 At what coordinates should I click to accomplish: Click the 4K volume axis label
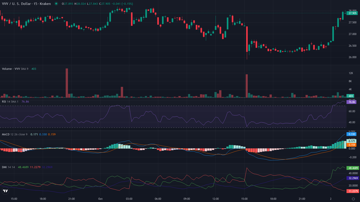click(x=349, y=89)
